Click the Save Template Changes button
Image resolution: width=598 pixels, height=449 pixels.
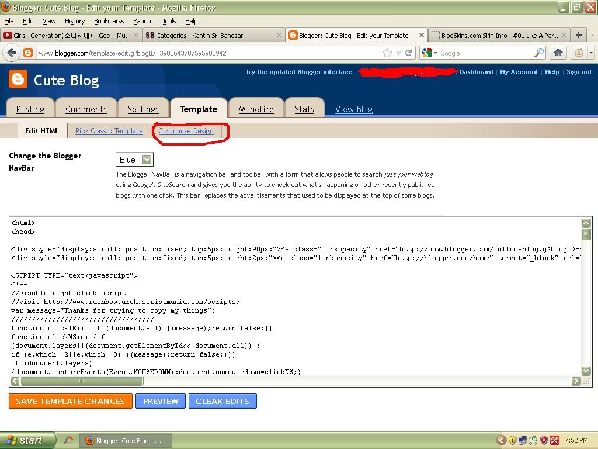[70, 401]
